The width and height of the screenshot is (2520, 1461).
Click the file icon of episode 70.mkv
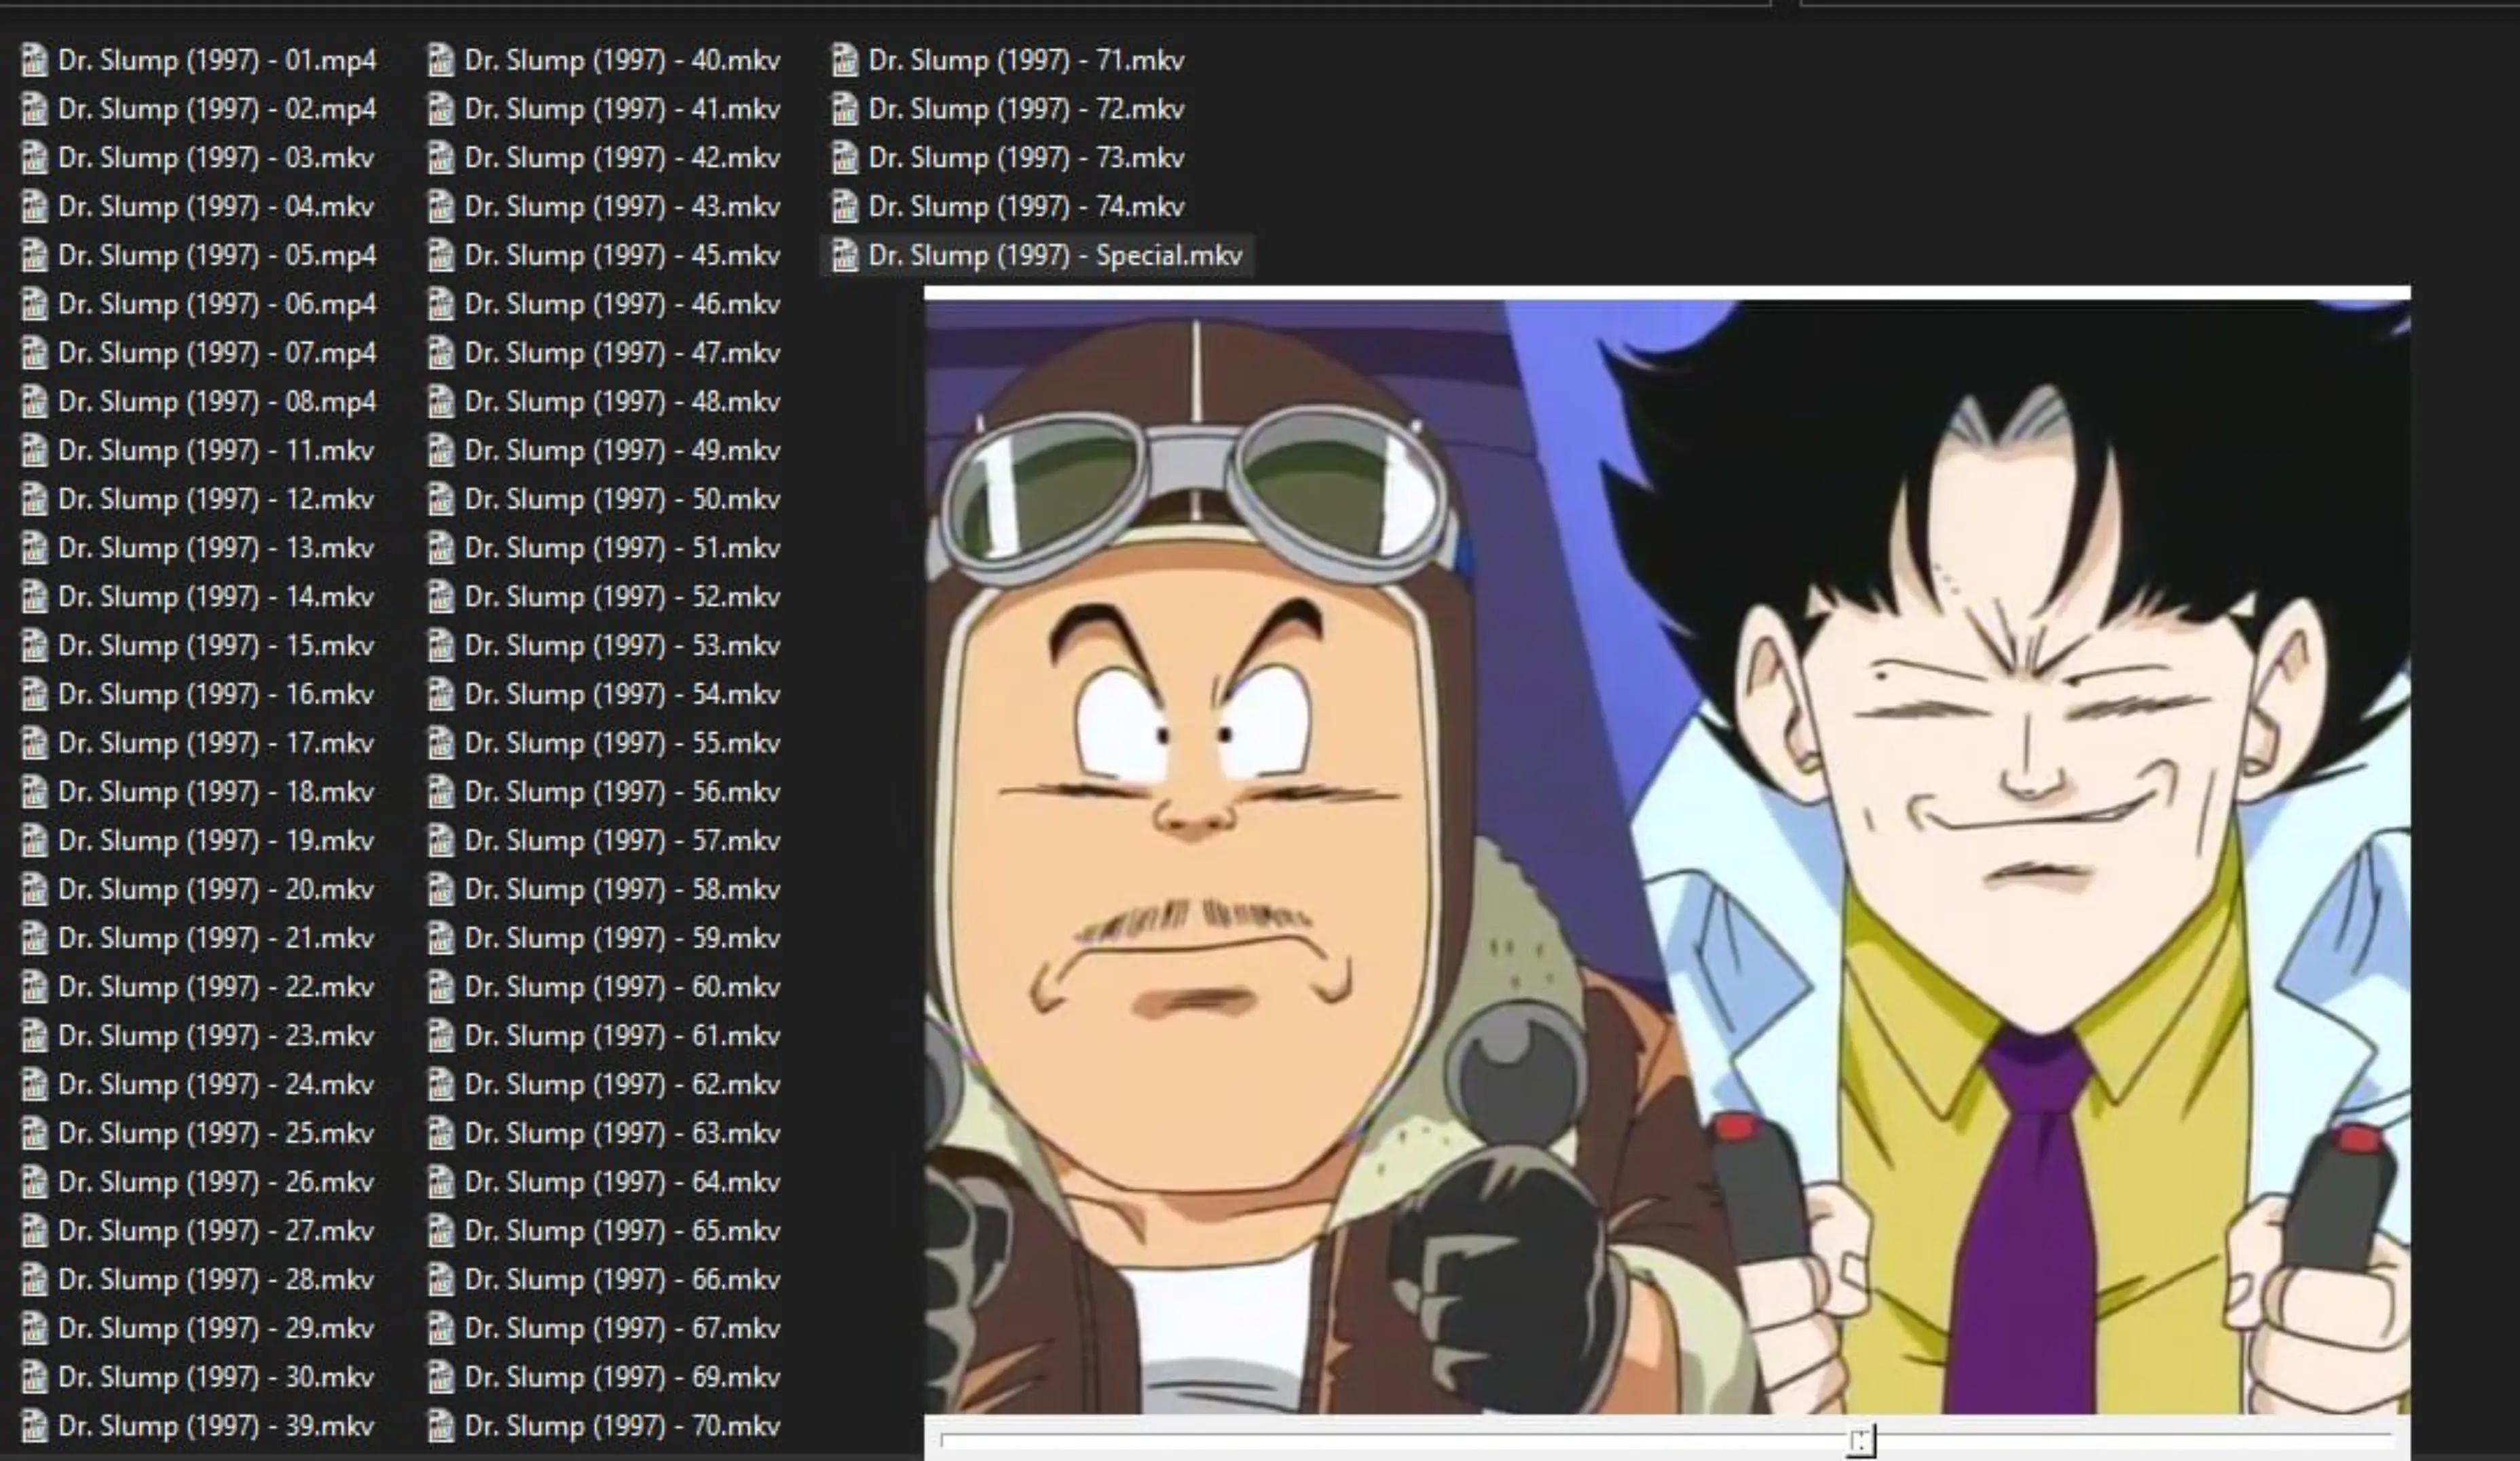coord(441,1425)
